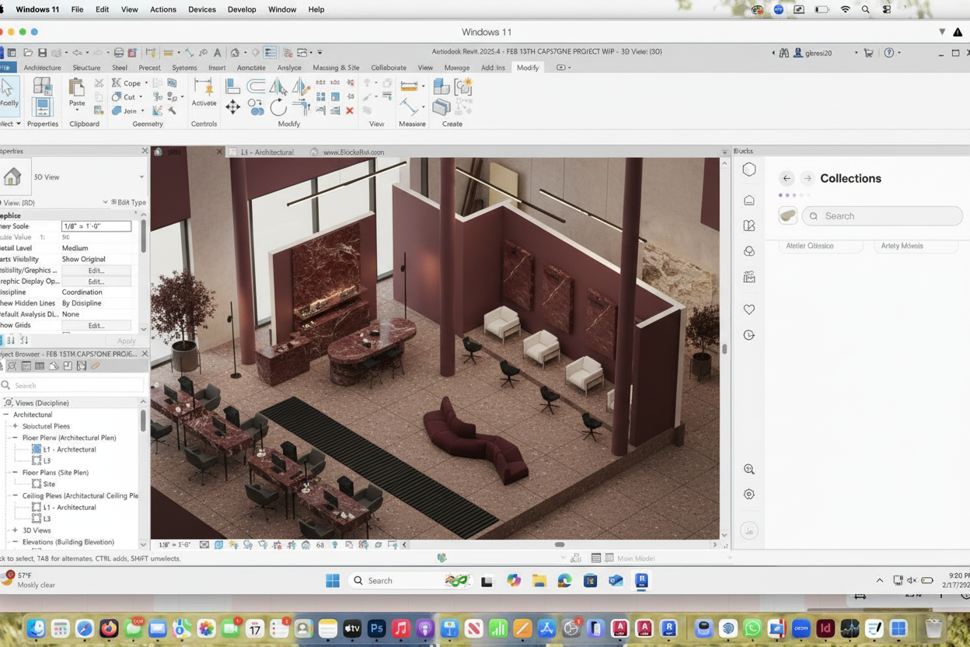Select the Move tool in Modify panel
Screen dimensions: 970x647
point(232,108)
